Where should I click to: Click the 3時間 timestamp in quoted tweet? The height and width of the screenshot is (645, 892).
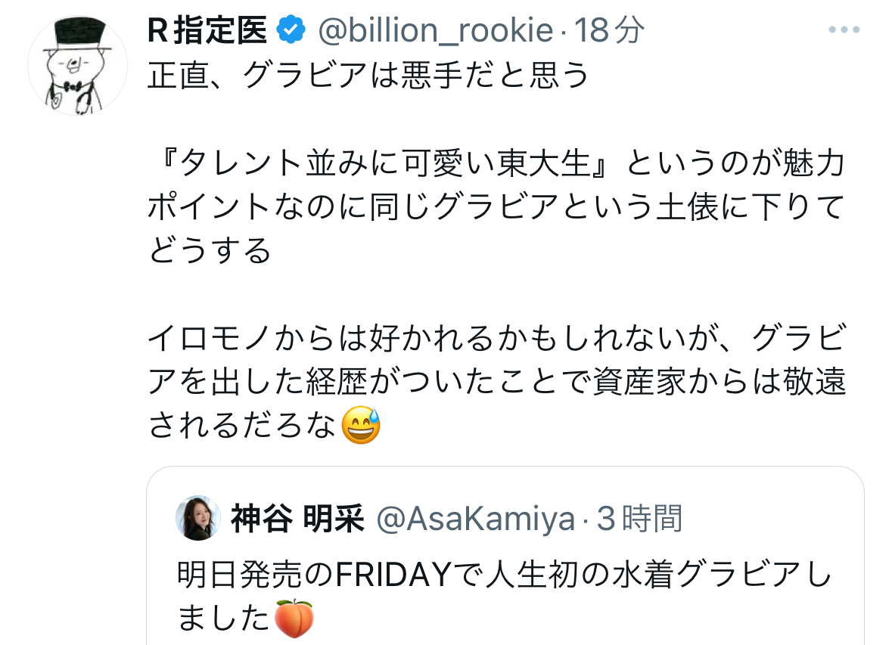639,518
